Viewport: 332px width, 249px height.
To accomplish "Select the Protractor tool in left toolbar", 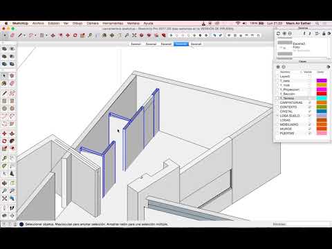I will [x=4, y=166].
